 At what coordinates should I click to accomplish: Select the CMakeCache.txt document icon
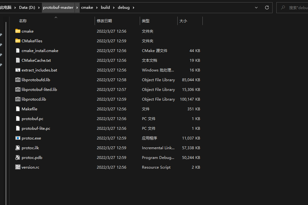(x=18, y=60)
